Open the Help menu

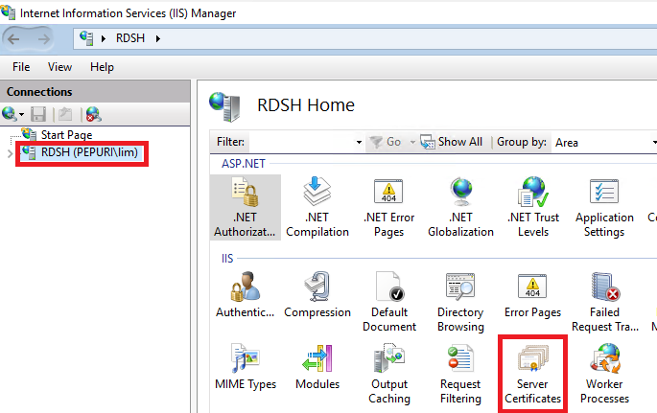pos(102,67)
